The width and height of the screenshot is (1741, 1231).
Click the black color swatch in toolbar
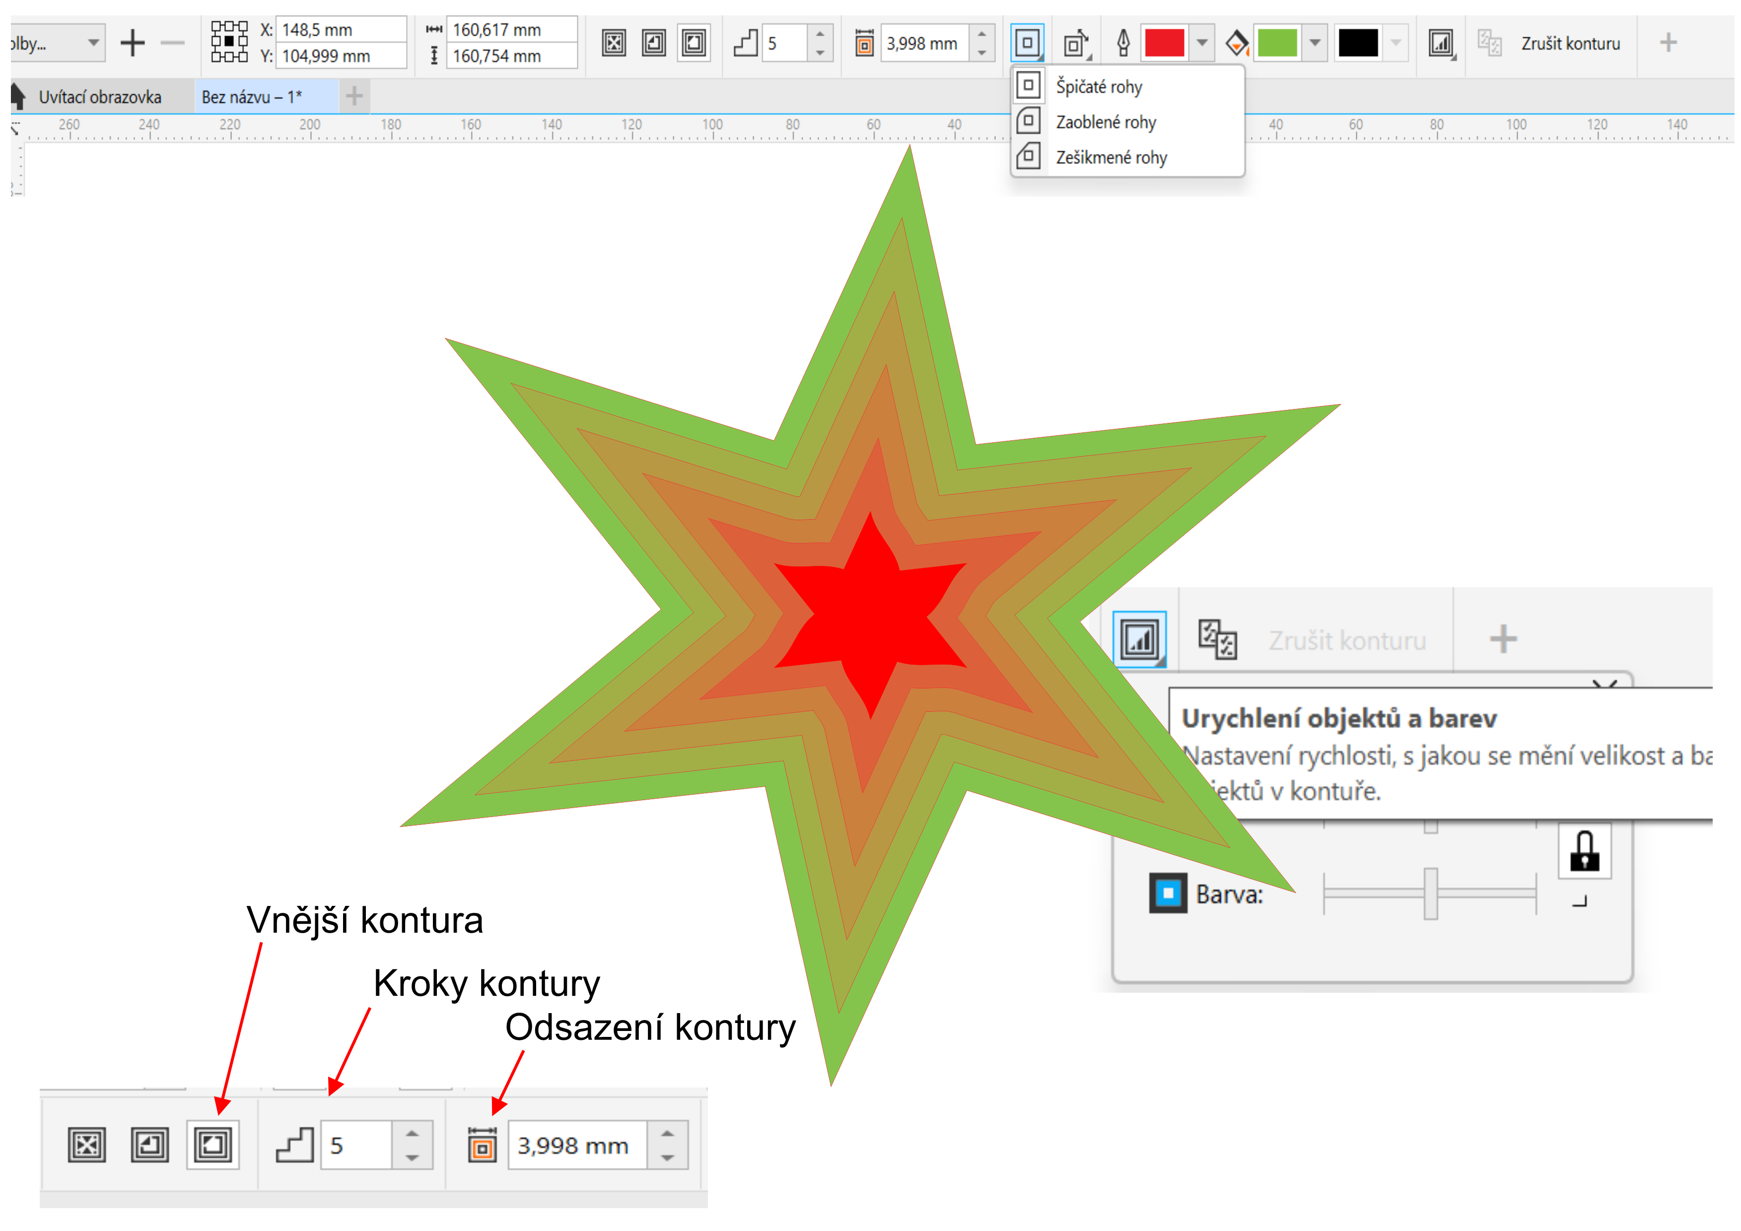point(1357,43)
